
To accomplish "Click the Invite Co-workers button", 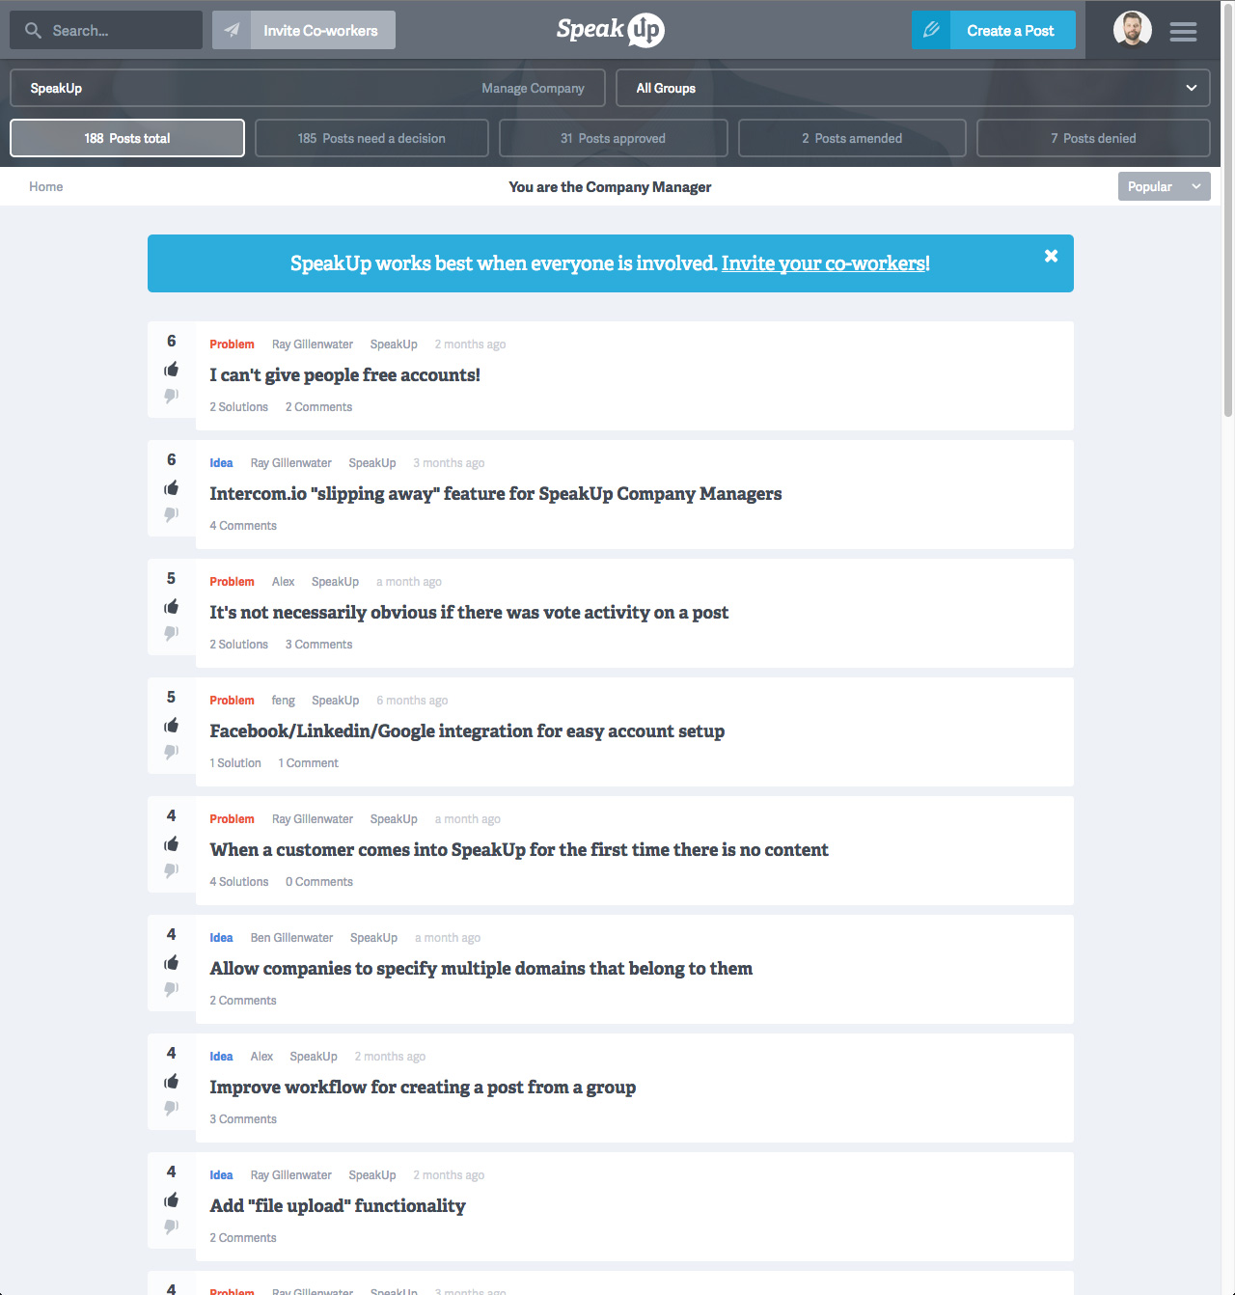I will pyautogui.click(x=304, y=30).
